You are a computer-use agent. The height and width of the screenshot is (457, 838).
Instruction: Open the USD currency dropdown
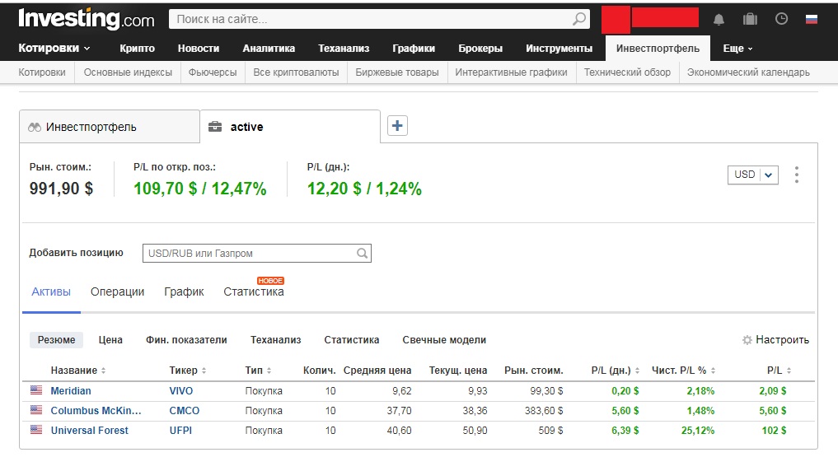(753, 175)
